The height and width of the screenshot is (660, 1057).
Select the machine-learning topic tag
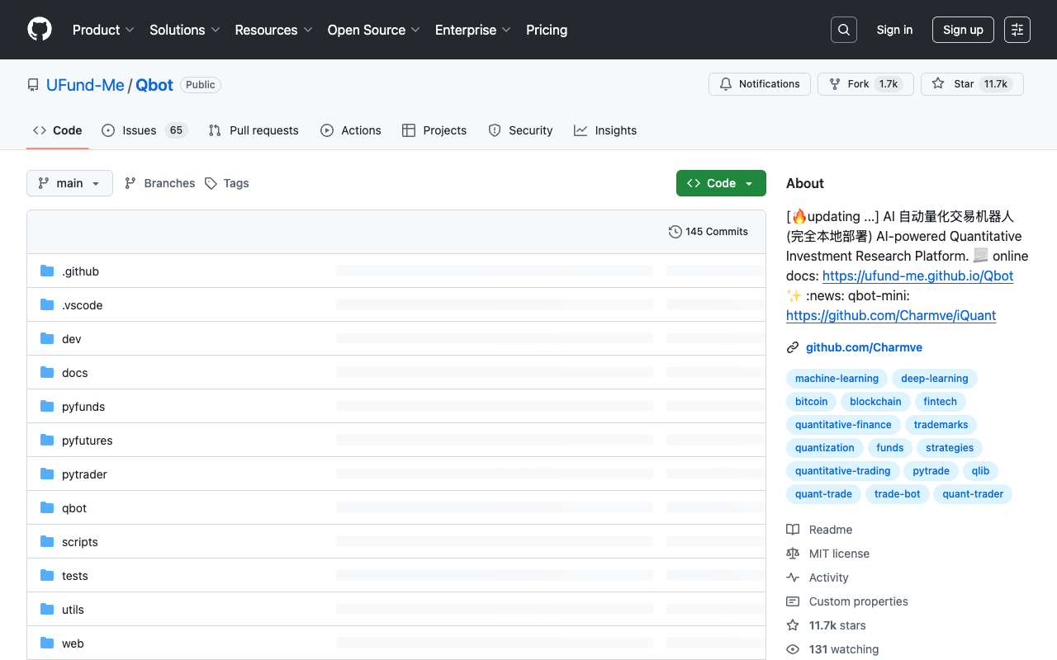[x=837, y=379]
